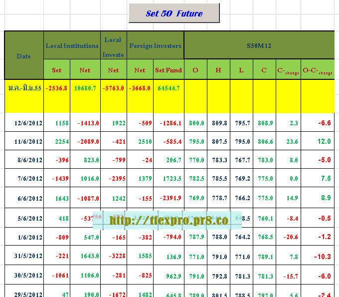Click the Set Fund column header

168,70
